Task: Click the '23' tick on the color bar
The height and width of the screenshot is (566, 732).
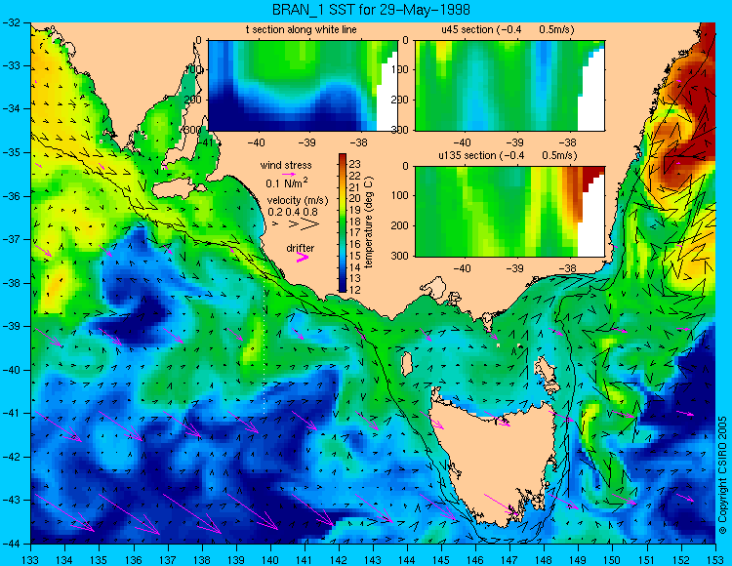Action: 355,164
